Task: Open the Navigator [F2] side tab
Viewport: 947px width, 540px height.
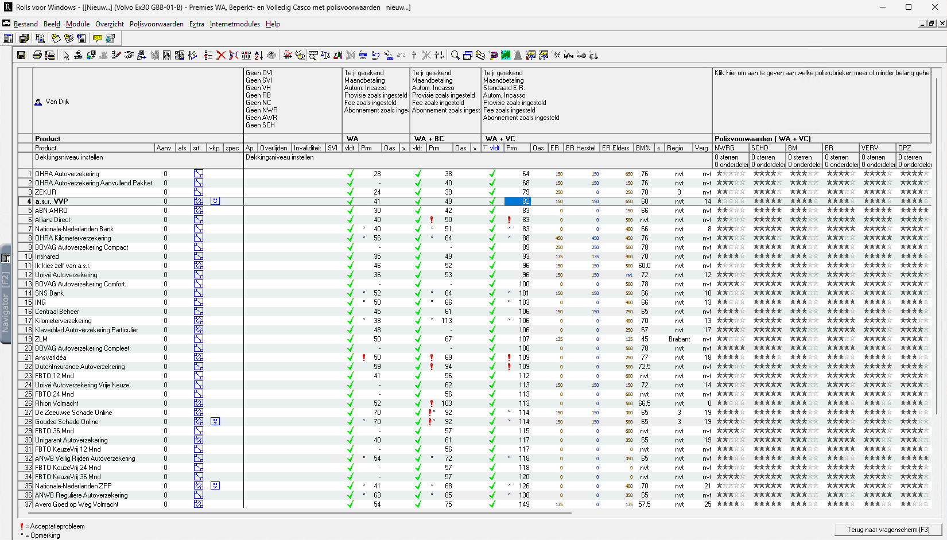Action: tap(6, 294)
